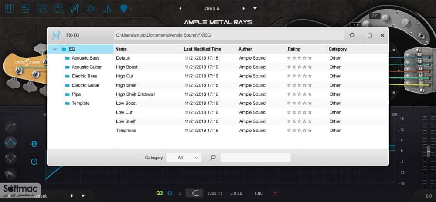Toggle the blue link icon above EQ power
The image size is (436, 202).
(x=34, y=144)
